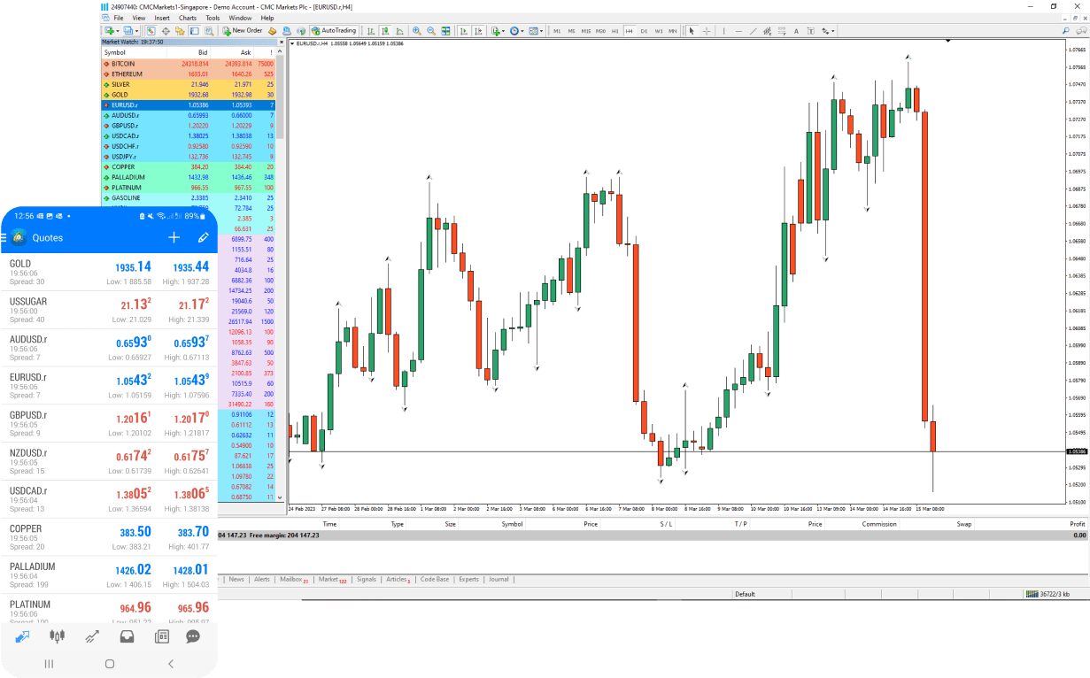Screen dimensions: 1090x678
Task: Open the chart tab in mobile app
Action: point(58,636)
